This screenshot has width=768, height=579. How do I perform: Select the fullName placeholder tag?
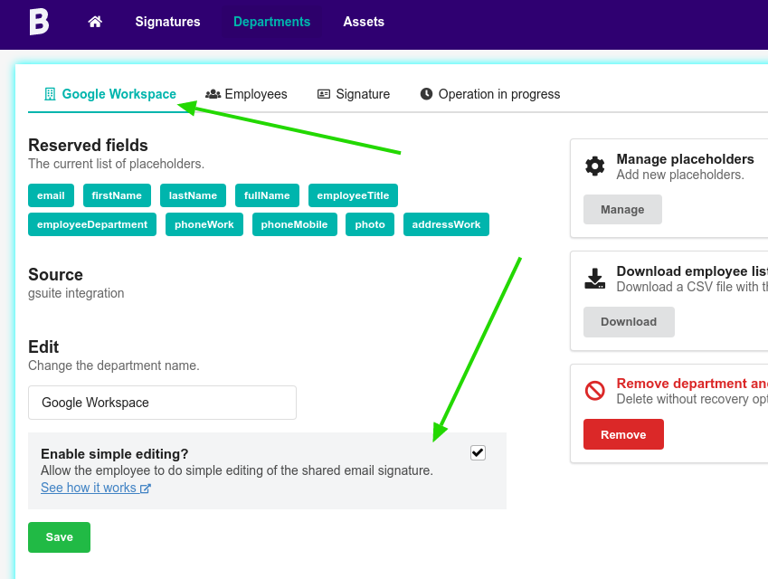tap(267, 195)
